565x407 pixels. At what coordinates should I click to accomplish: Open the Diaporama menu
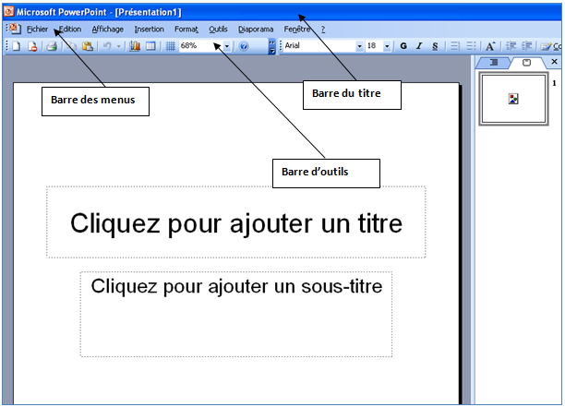click(x=256, y=30)
